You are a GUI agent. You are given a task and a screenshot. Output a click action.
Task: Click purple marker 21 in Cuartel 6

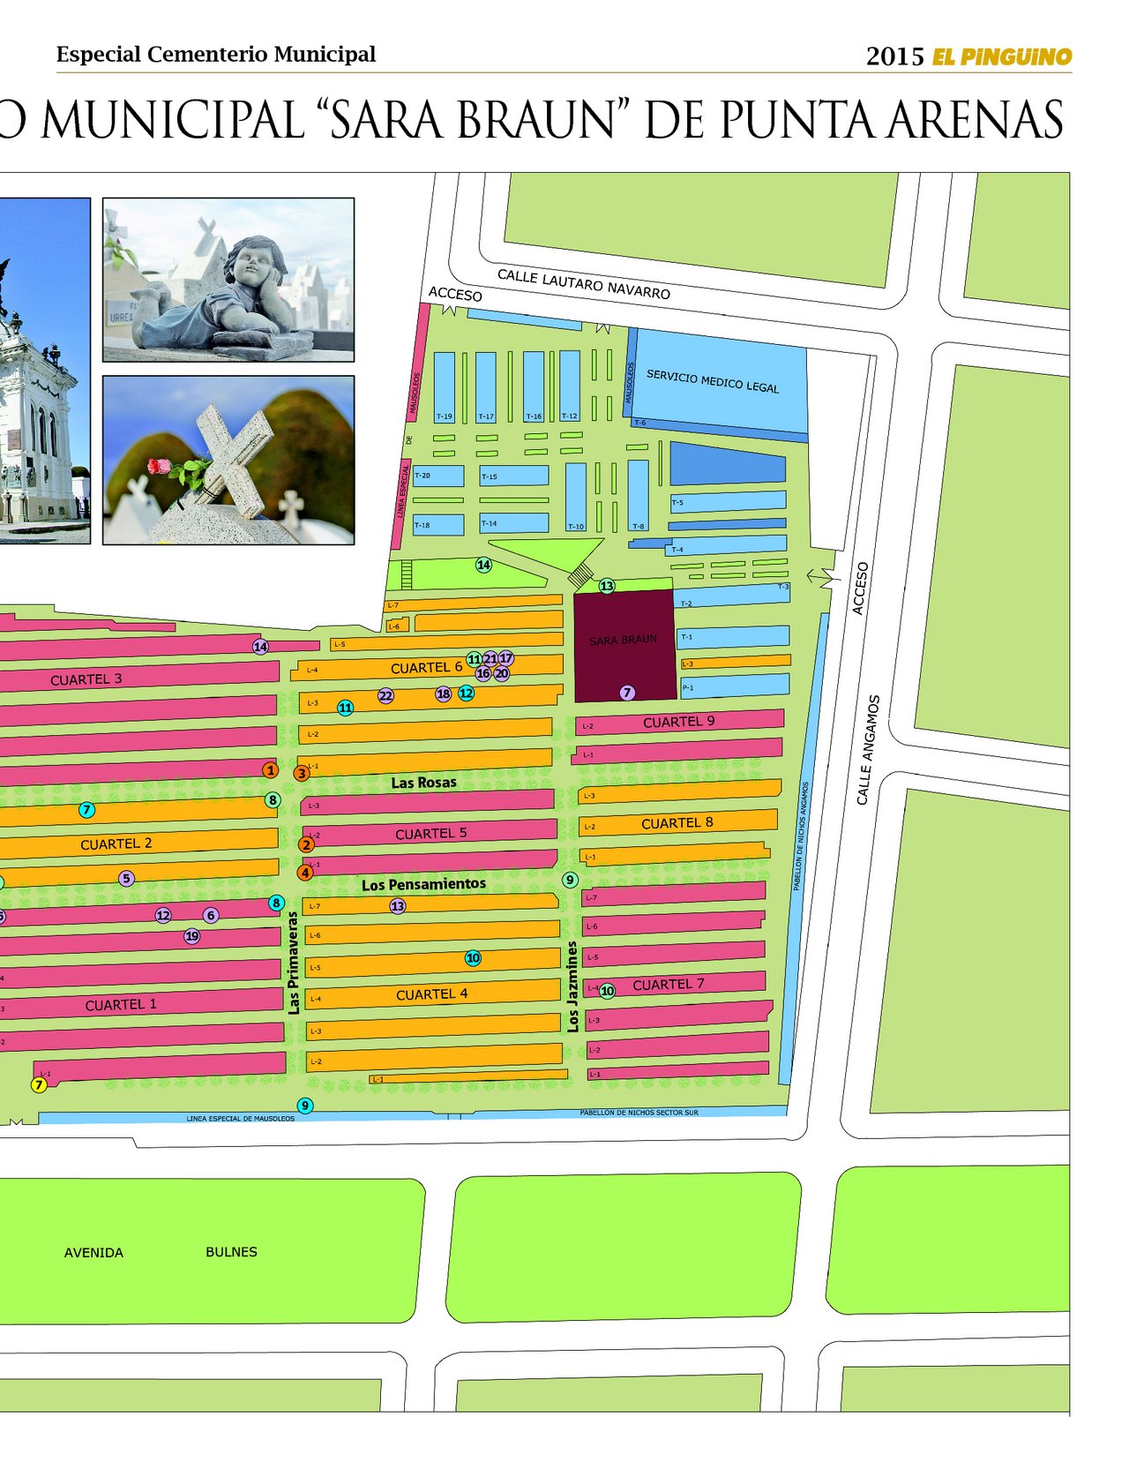(x=490, y=658)
